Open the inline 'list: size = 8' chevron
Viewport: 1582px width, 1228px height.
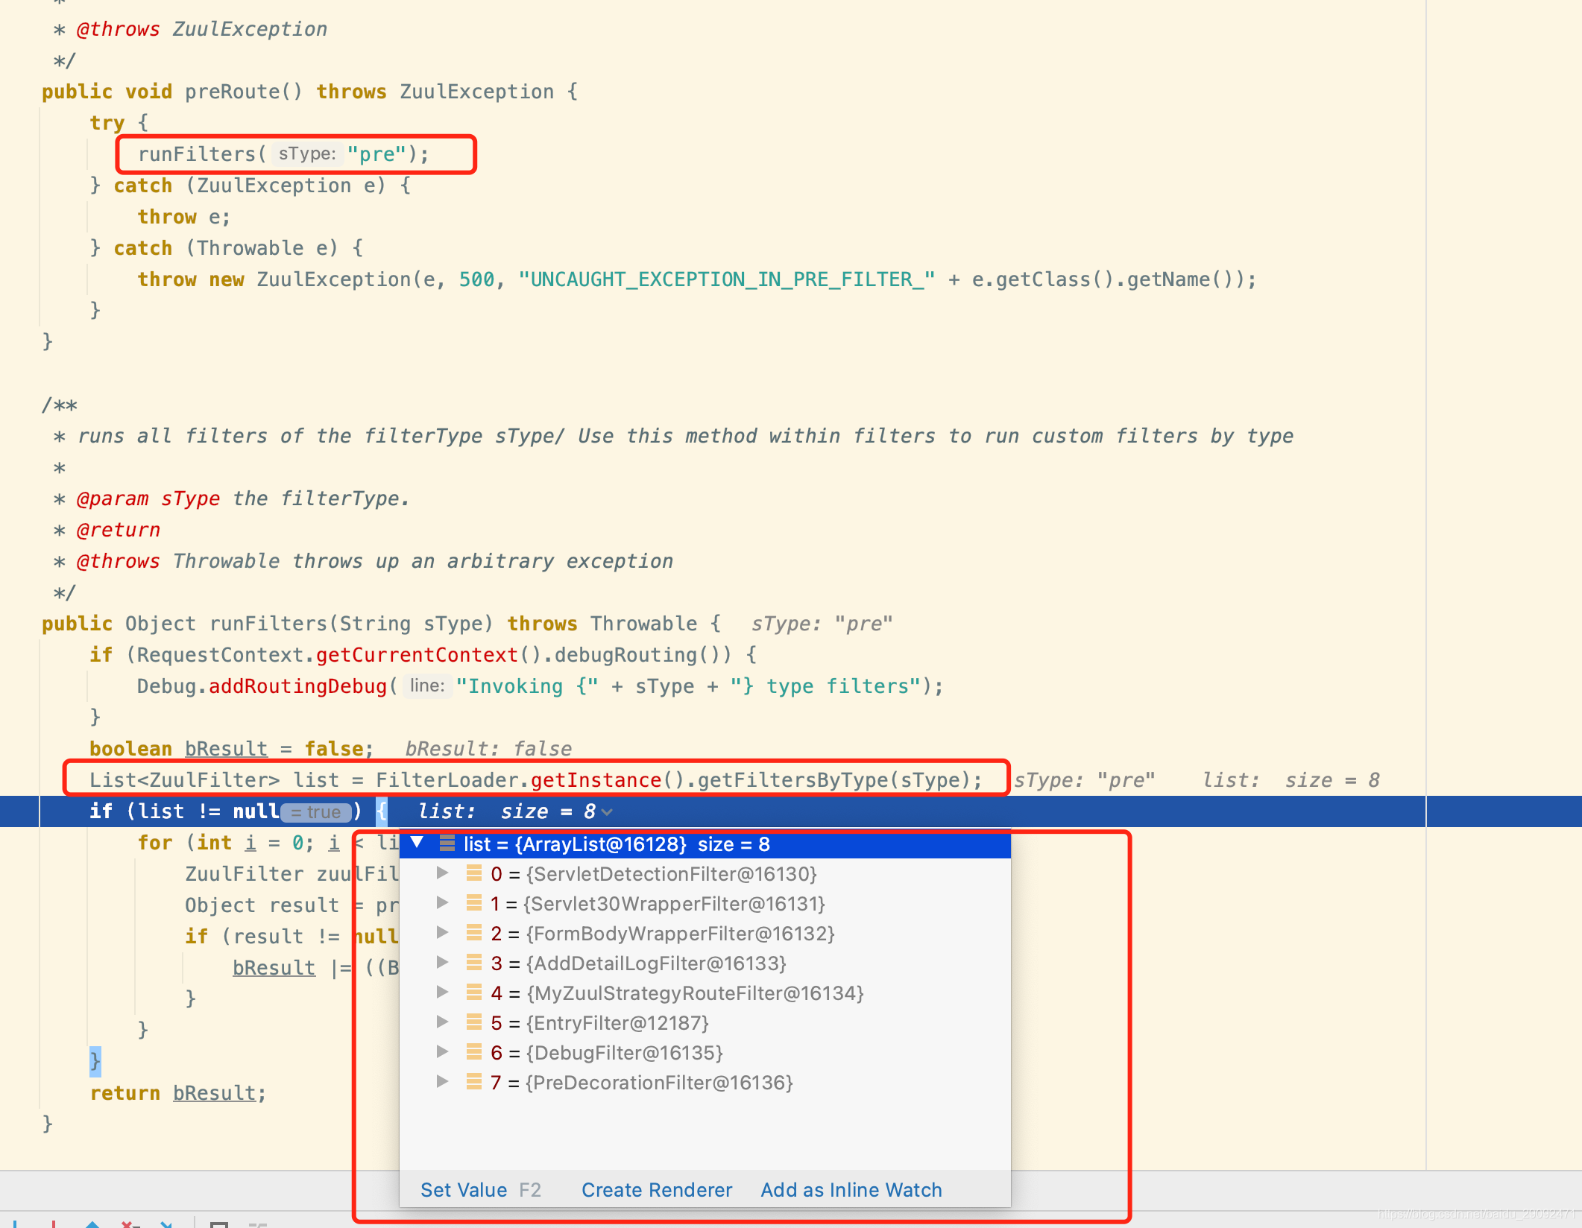pos(607,812)
